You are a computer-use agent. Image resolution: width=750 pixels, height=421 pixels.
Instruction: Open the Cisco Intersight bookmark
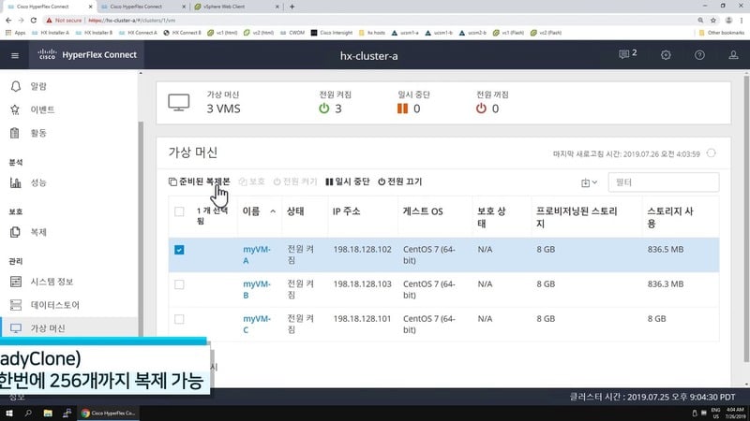[332, 33]
